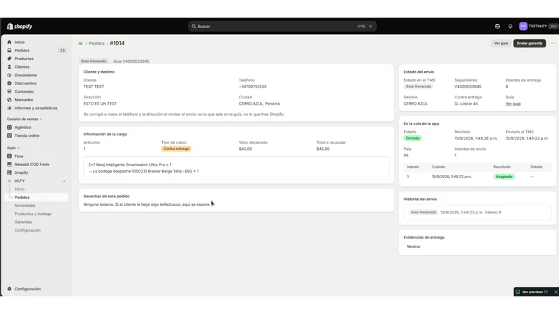The height and width of the screenshot is (314, 559).
Task: Click the Clientes person icon
Action: (x=9, y=66)
